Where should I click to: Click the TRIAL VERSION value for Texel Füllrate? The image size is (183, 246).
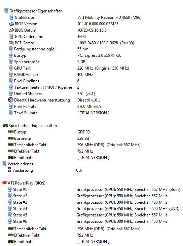[x=93, y=113]
